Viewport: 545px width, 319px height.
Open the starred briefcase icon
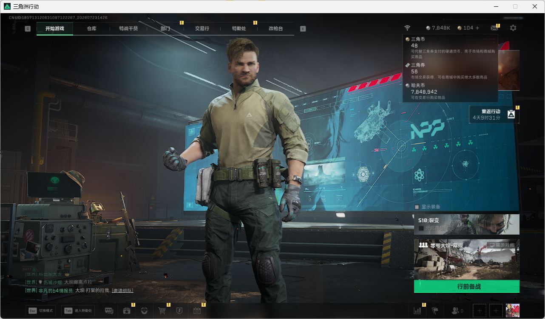(x=127, y=311)
